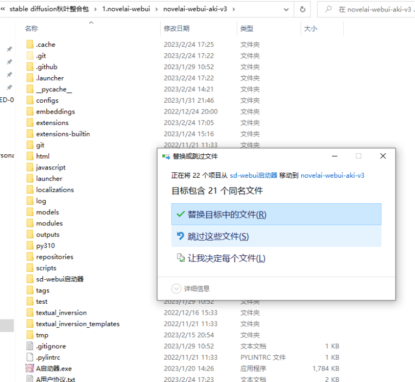The height and width of the screenshot is (382, 415).
Task: Select the log folder name
Action: tap(41, 201)
